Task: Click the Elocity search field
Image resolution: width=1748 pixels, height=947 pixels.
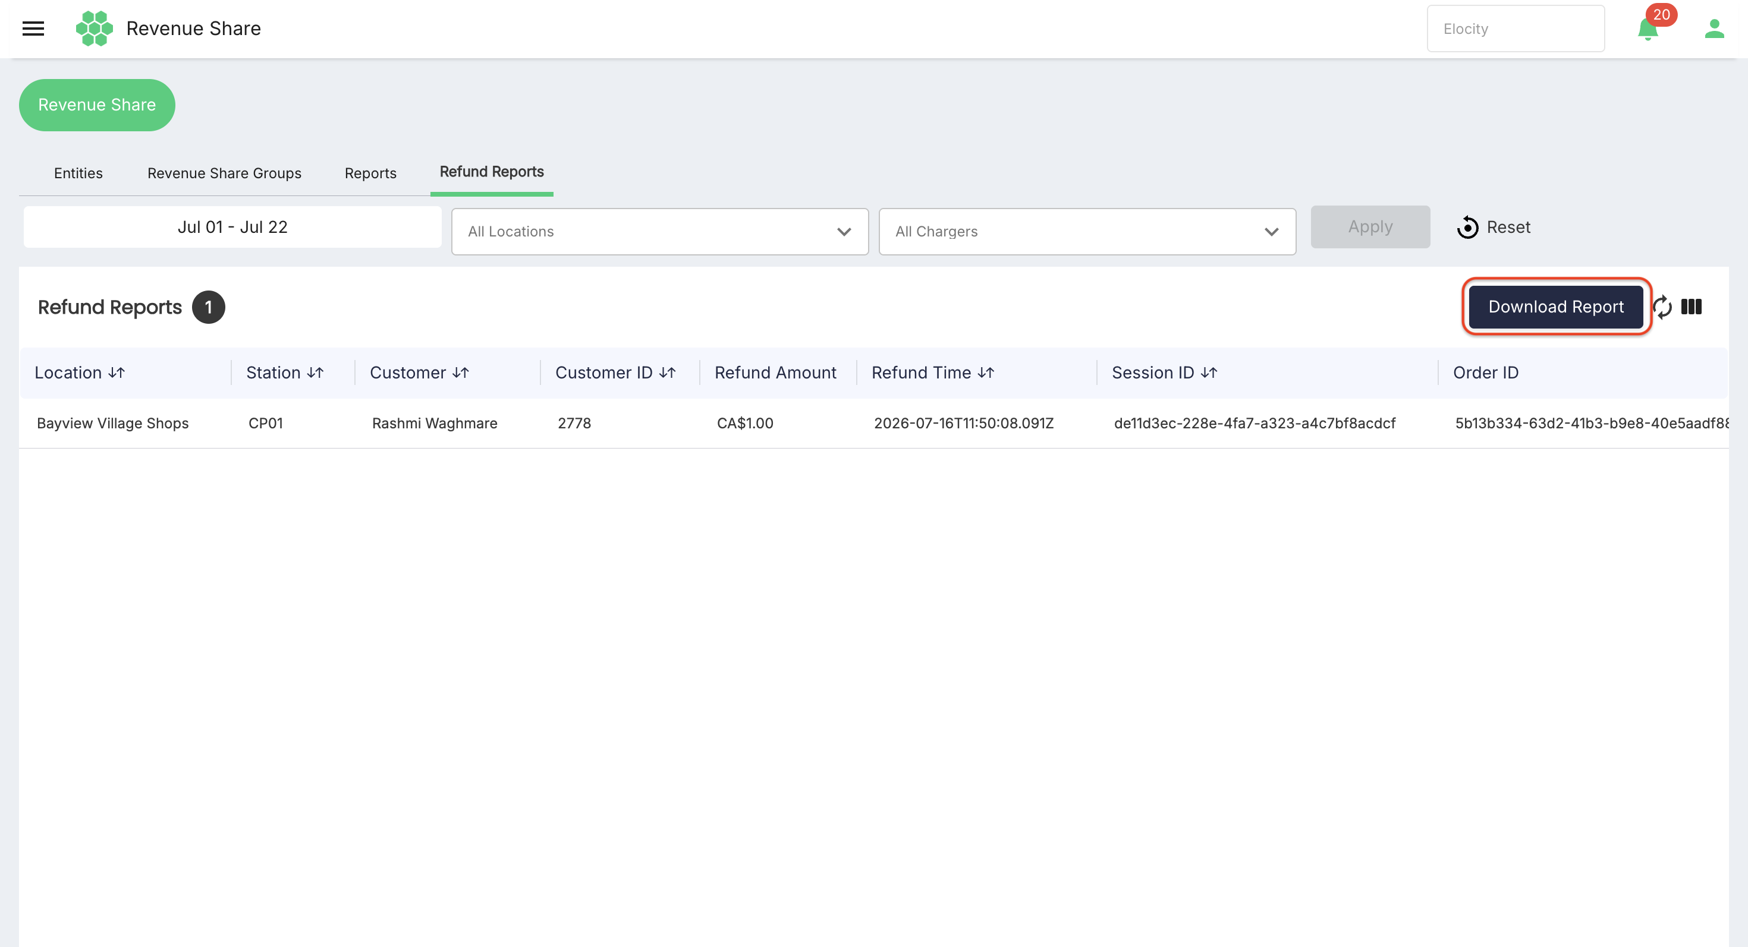Action: 1516,29
